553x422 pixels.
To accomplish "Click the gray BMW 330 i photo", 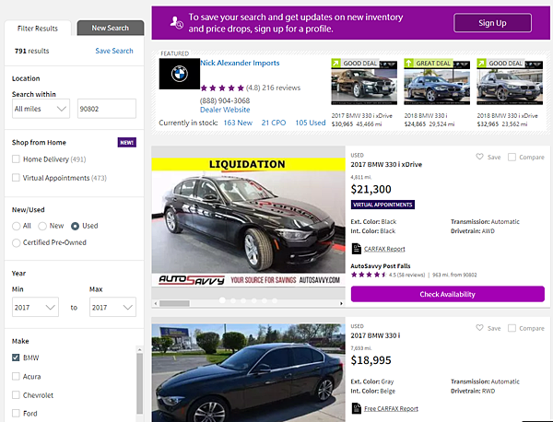I will 248,373.
